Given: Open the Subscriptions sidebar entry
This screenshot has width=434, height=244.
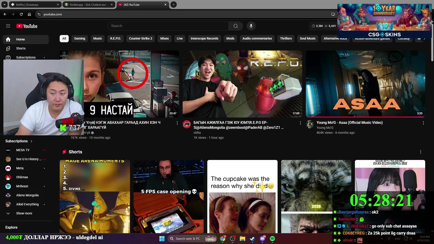Looking at the screenshot, I should point(26,57).
